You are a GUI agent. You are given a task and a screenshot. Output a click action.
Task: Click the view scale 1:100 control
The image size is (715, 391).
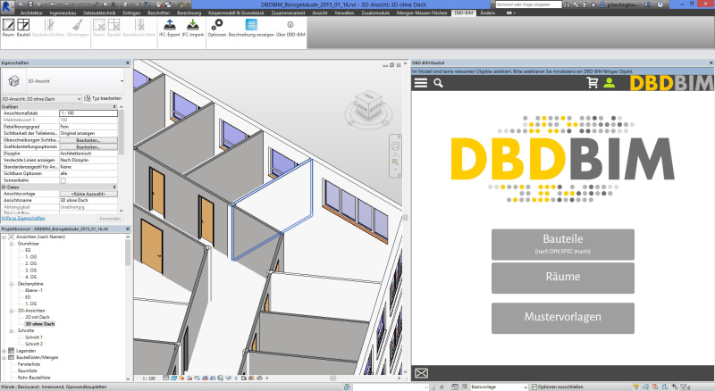pyautogui.click(x=149, y=379)
